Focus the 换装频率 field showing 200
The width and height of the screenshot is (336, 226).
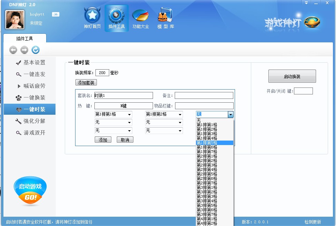pyautogui.click(x=102, y=73)
